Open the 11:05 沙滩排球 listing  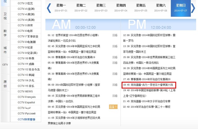(74, 121)
